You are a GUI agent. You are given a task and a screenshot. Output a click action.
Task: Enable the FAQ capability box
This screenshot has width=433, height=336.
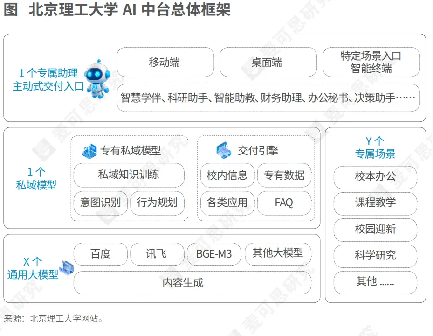[284, 203]
